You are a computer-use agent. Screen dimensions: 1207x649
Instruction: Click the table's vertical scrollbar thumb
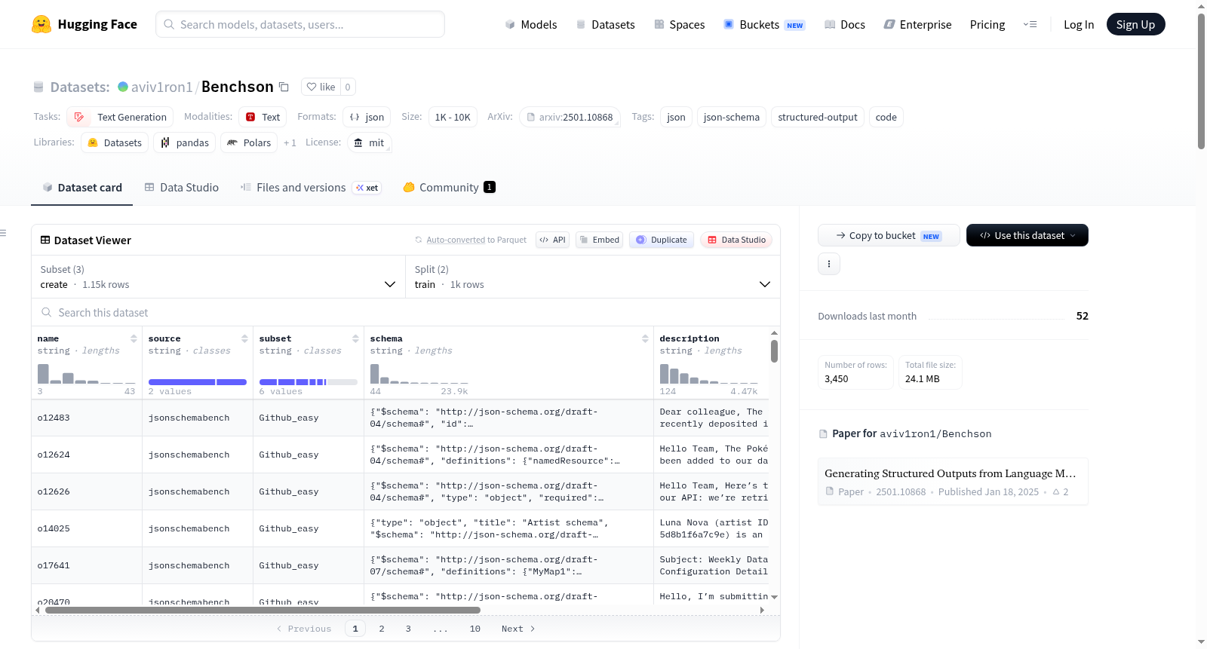(774, 351)
